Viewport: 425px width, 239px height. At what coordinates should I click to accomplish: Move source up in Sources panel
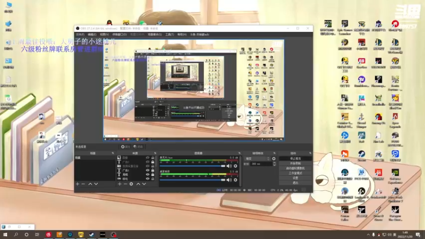(138, 184)
